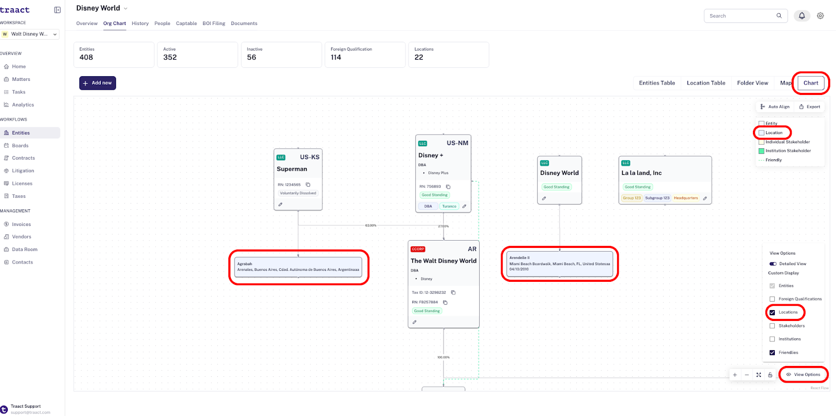Screen dimensions: 836x416
Task: Edit The Walt Disney World entity card
Action: point(414,322)
